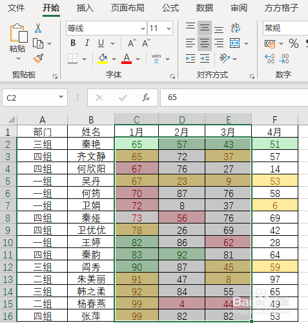Confirm entry with check mark

pyautogui.click(x=123, y=98)
